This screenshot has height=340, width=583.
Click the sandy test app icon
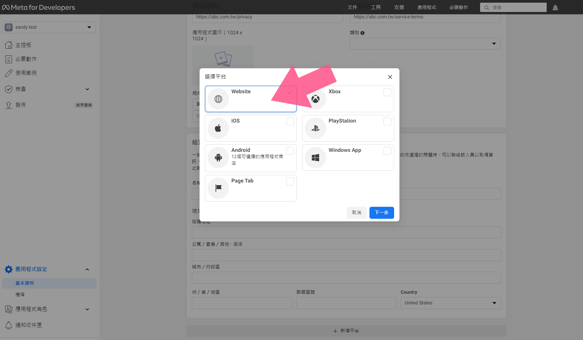pyautogui.click(x=9, y=27)
